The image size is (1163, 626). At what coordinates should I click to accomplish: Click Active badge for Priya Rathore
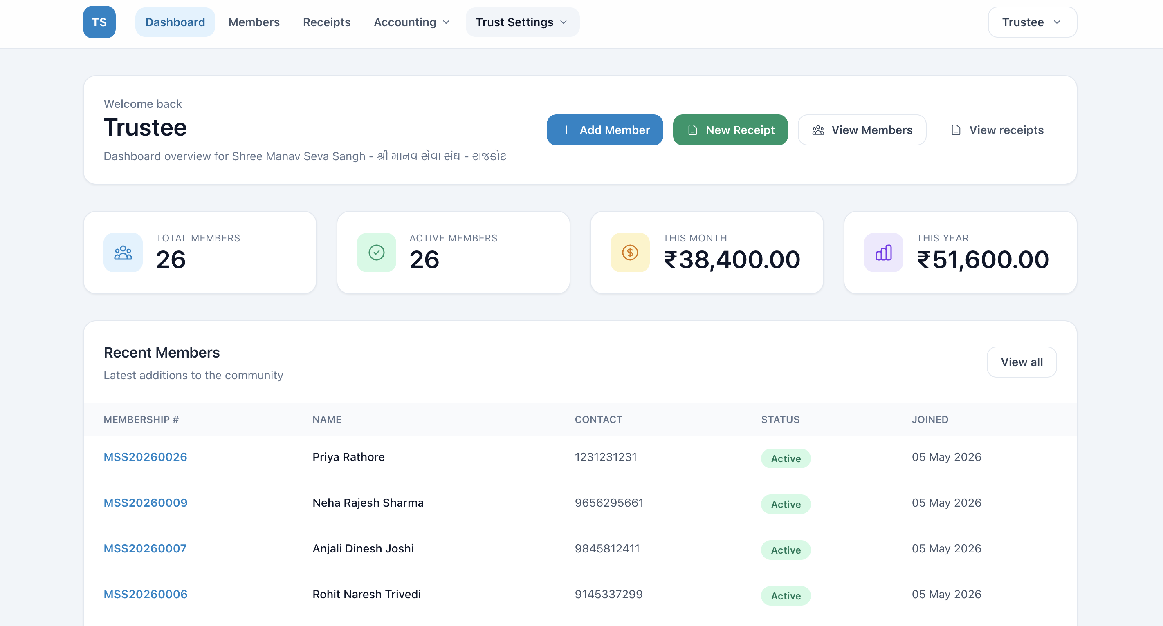(786, 458)
